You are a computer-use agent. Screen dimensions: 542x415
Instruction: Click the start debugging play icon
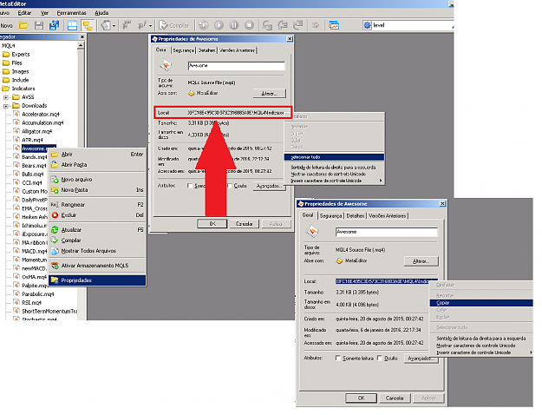point(219,25)
